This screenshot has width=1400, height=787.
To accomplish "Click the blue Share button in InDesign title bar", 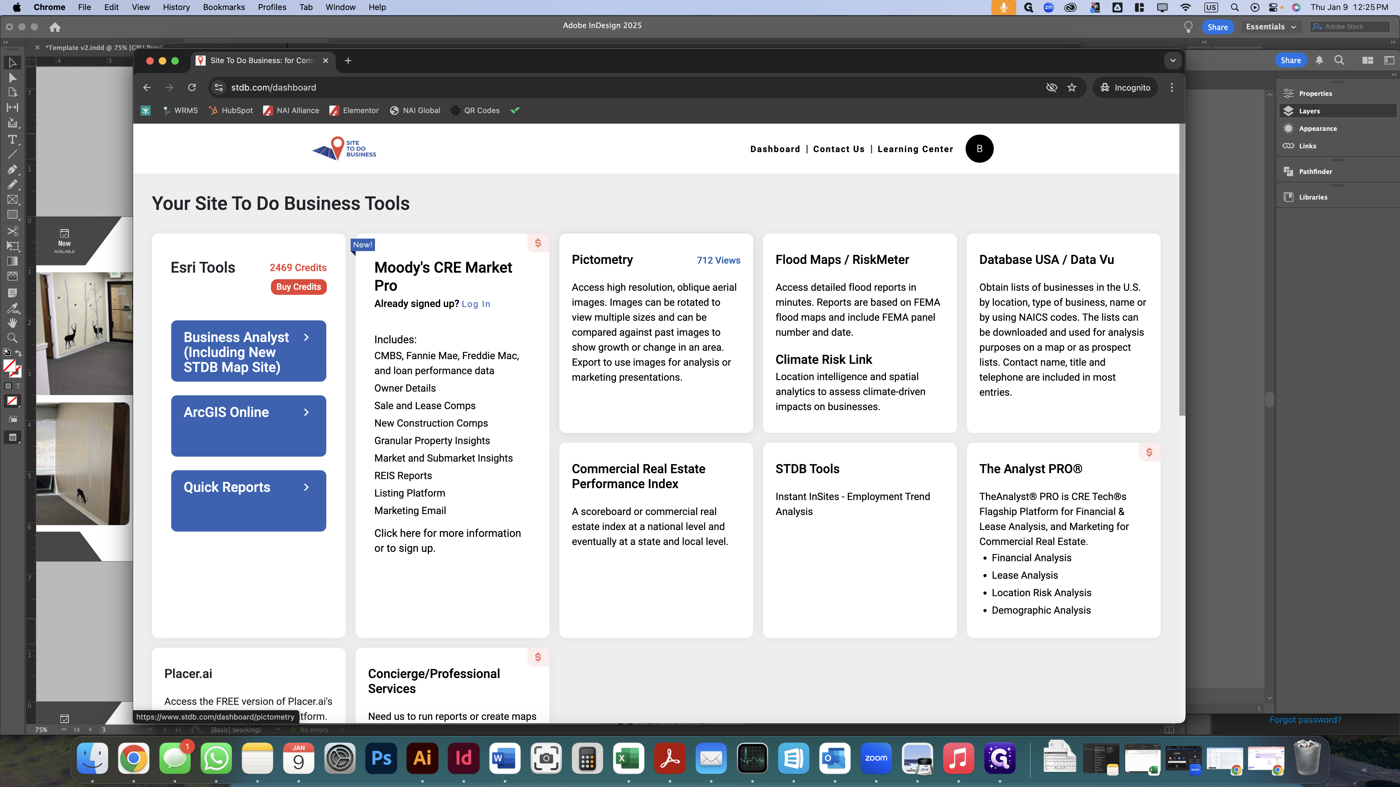I will click(x=1217, y=27).
